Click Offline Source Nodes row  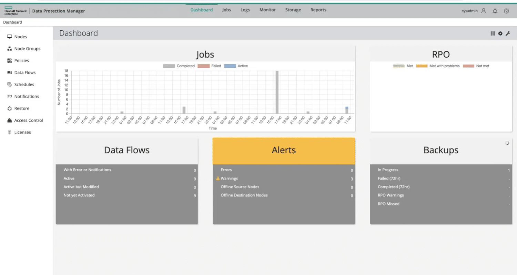(x=284, y=187)
